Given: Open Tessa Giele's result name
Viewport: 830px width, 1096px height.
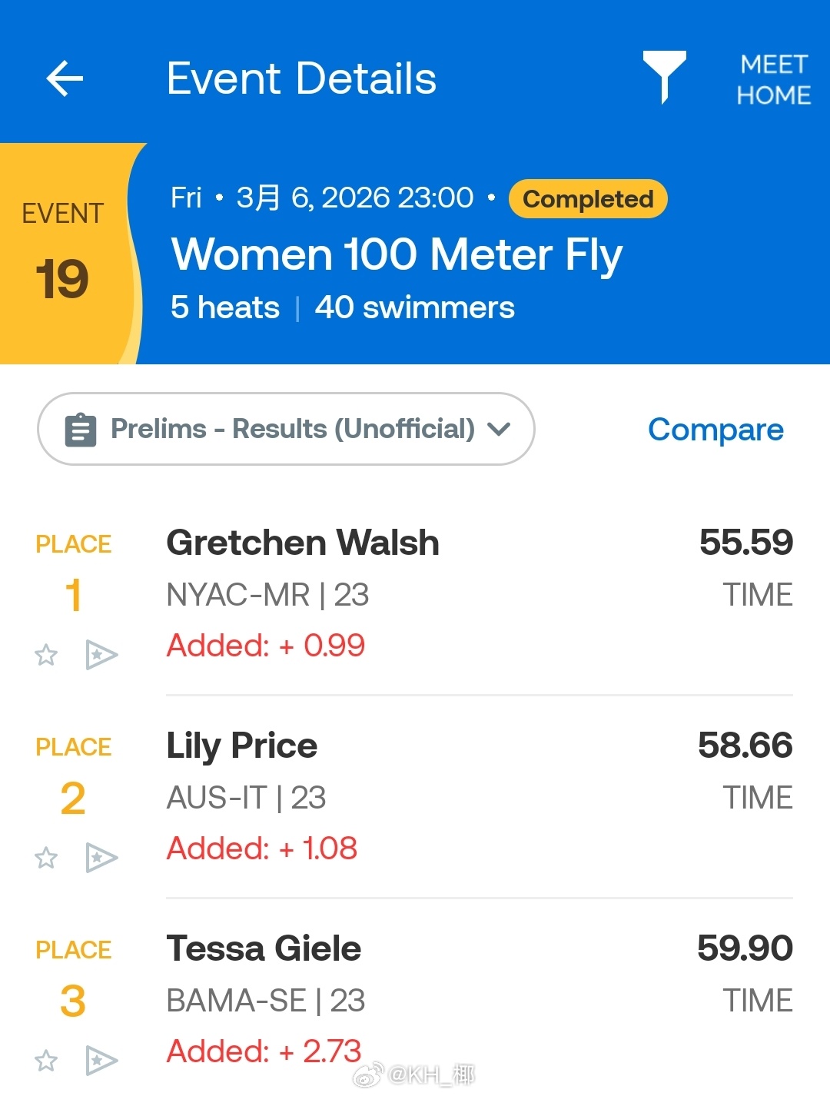Looking at the screenshot, I should click(264, 949).
